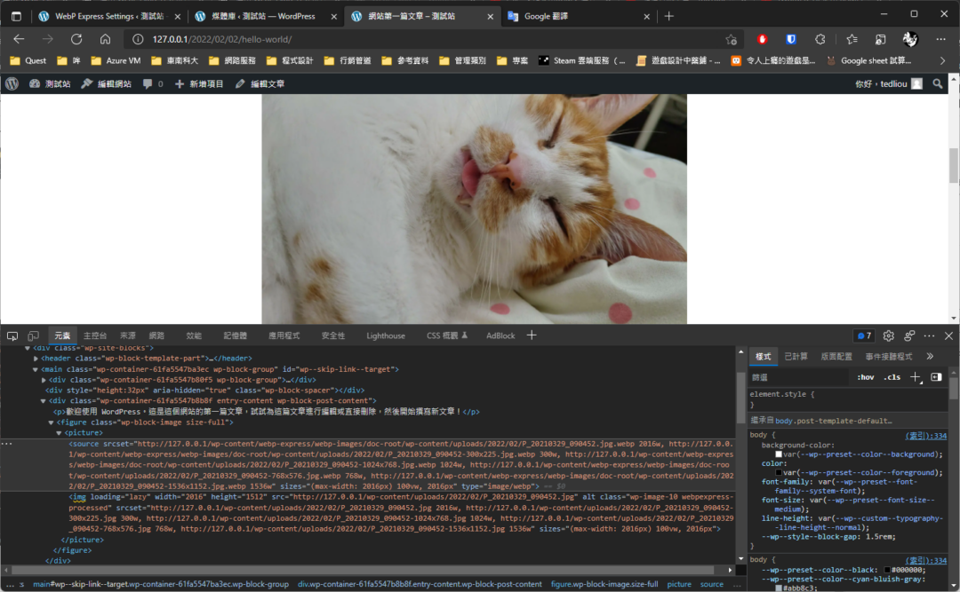Open the 測試站 dashboard link
This screenshot has height=592, width=960.
pyautogui.click(x=50, y=83)
